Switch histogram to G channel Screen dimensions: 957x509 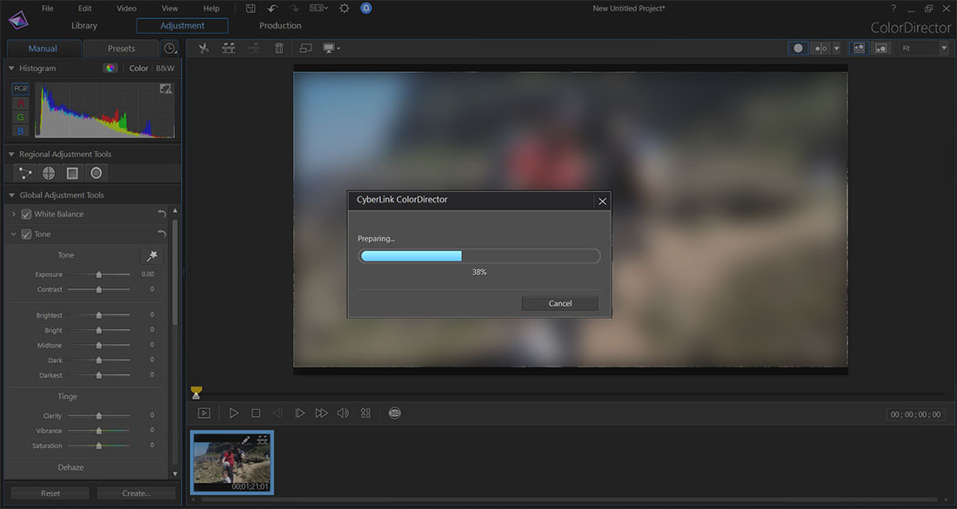point(21,117)
